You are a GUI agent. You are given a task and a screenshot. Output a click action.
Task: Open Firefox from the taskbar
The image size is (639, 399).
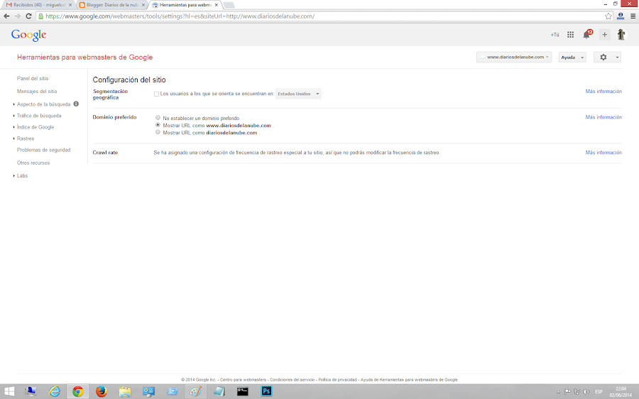coord(102,391)
